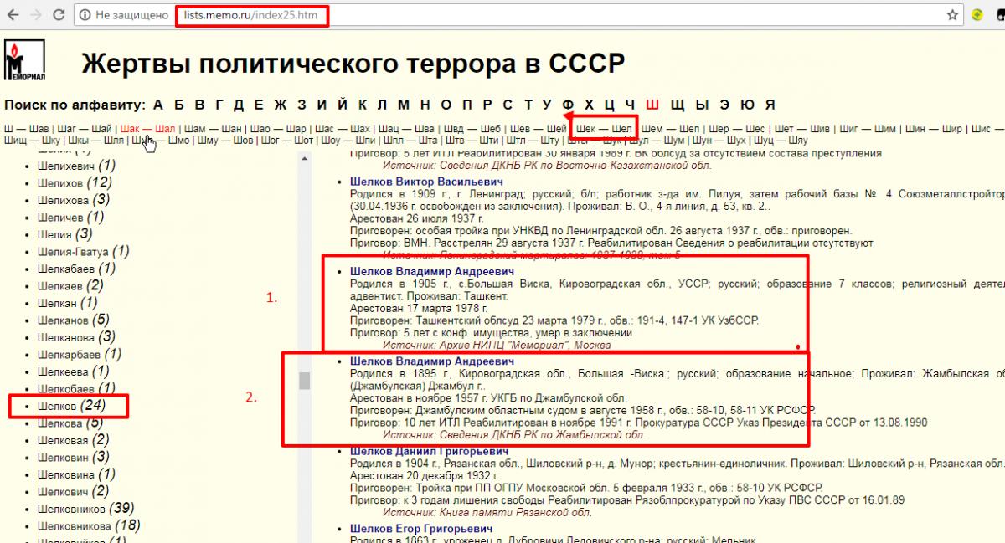Click the green extension icon in toolbar
This screenshot has width=1005, height=543.
click(x=977, y=16)
